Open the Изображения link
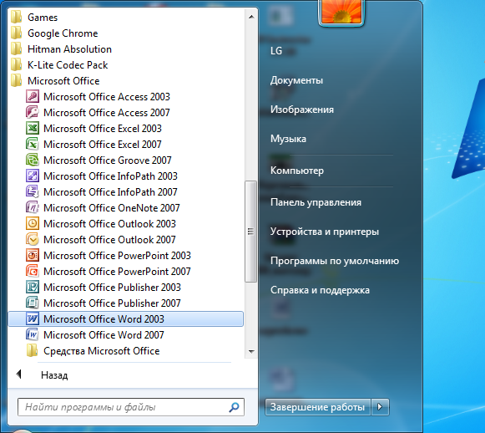The height and width of the screenshot is (433, 485). point(302,110)
